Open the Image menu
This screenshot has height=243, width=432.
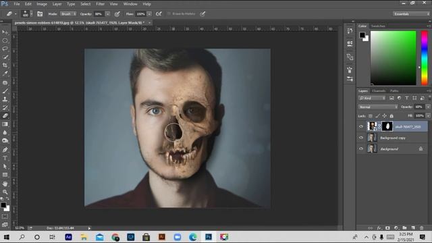[x=42, y=4]
